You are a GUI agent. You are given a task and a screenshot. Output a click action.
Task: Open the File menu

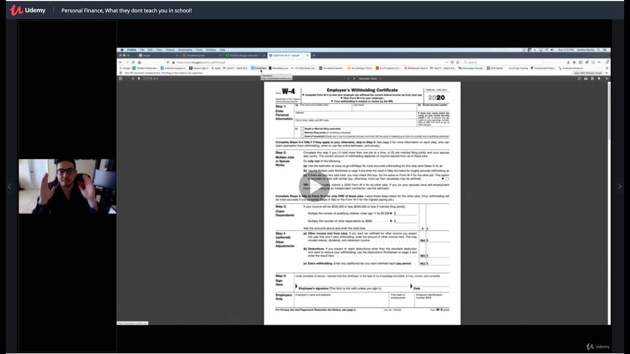[142, 50]
